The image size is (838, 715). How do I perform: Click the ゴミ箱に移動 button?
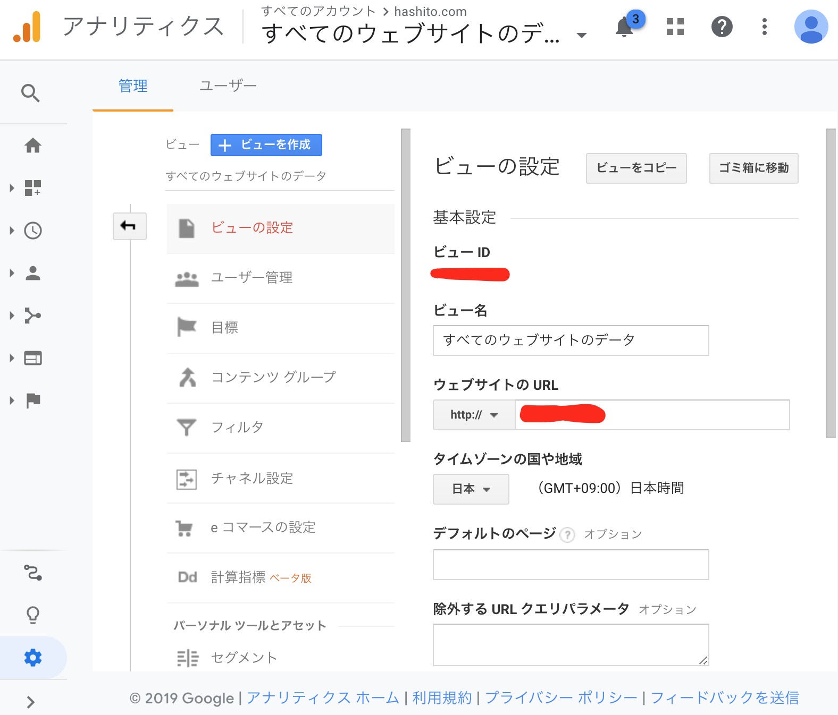click(x=753, y=168)
